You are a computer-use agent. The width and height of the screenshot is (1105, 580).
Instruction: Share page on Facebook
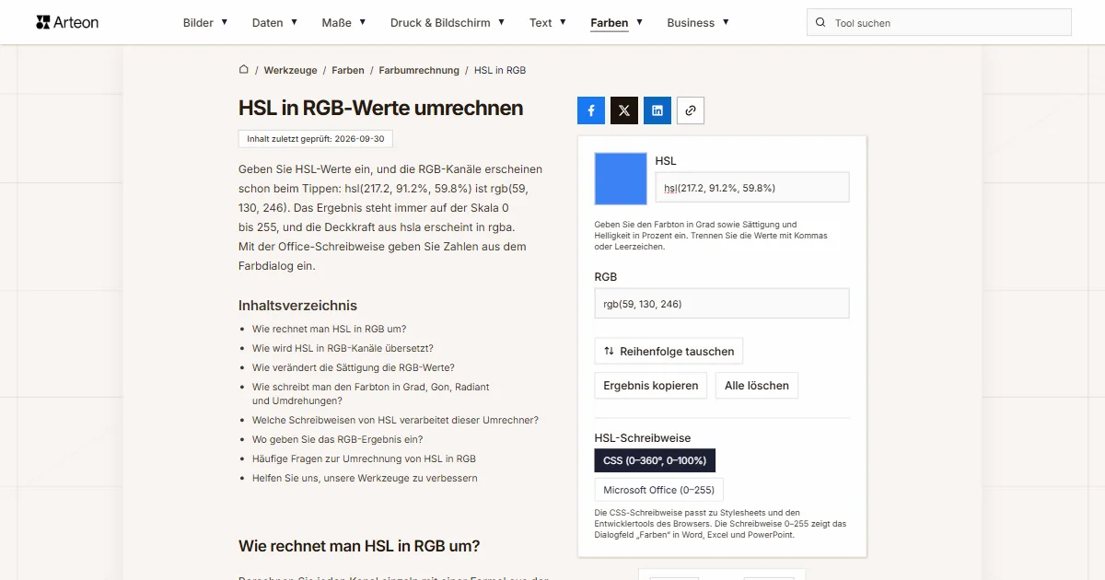pyautogui.click(x=591, y=110)
